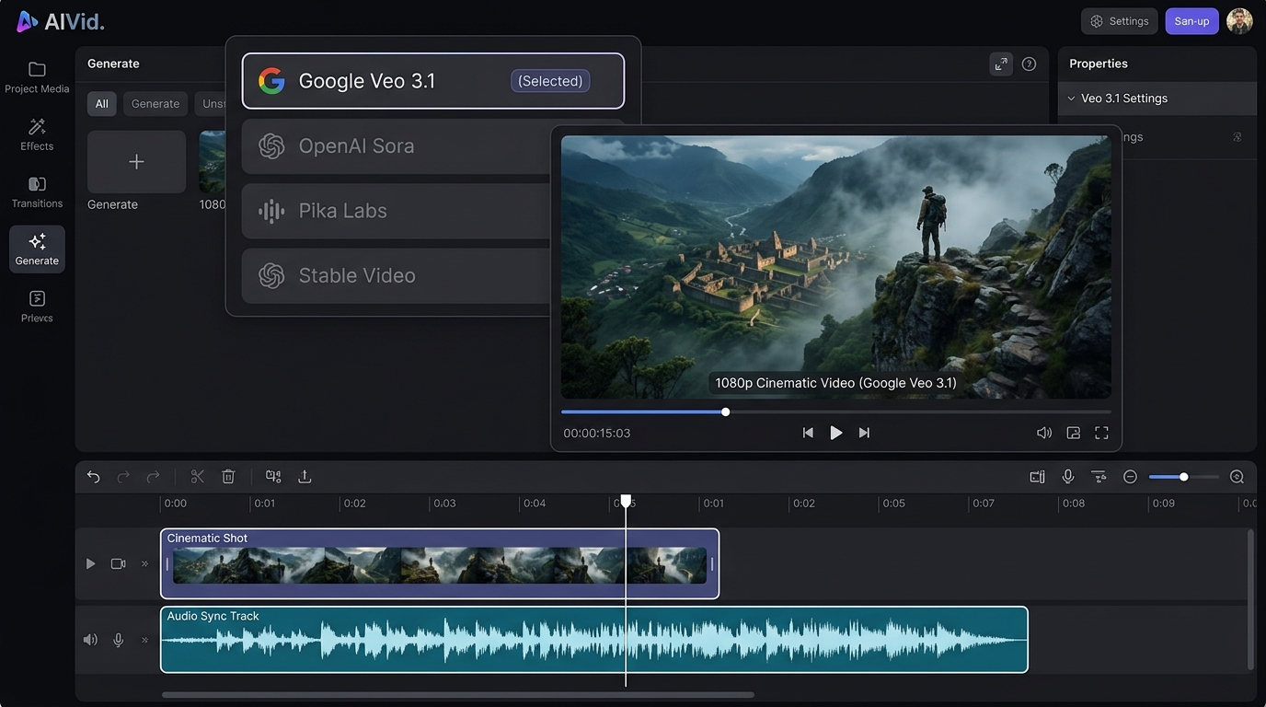The width and height of the screenshot is (1266, 707).
Task: Choose OpenAI Sora from model list
Action: click(x=396, y=146)
